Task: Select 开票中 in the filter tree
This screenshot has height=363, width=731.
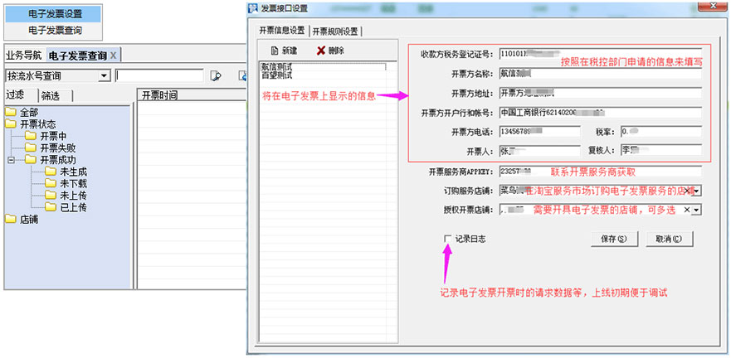Action: click(53, 137)
